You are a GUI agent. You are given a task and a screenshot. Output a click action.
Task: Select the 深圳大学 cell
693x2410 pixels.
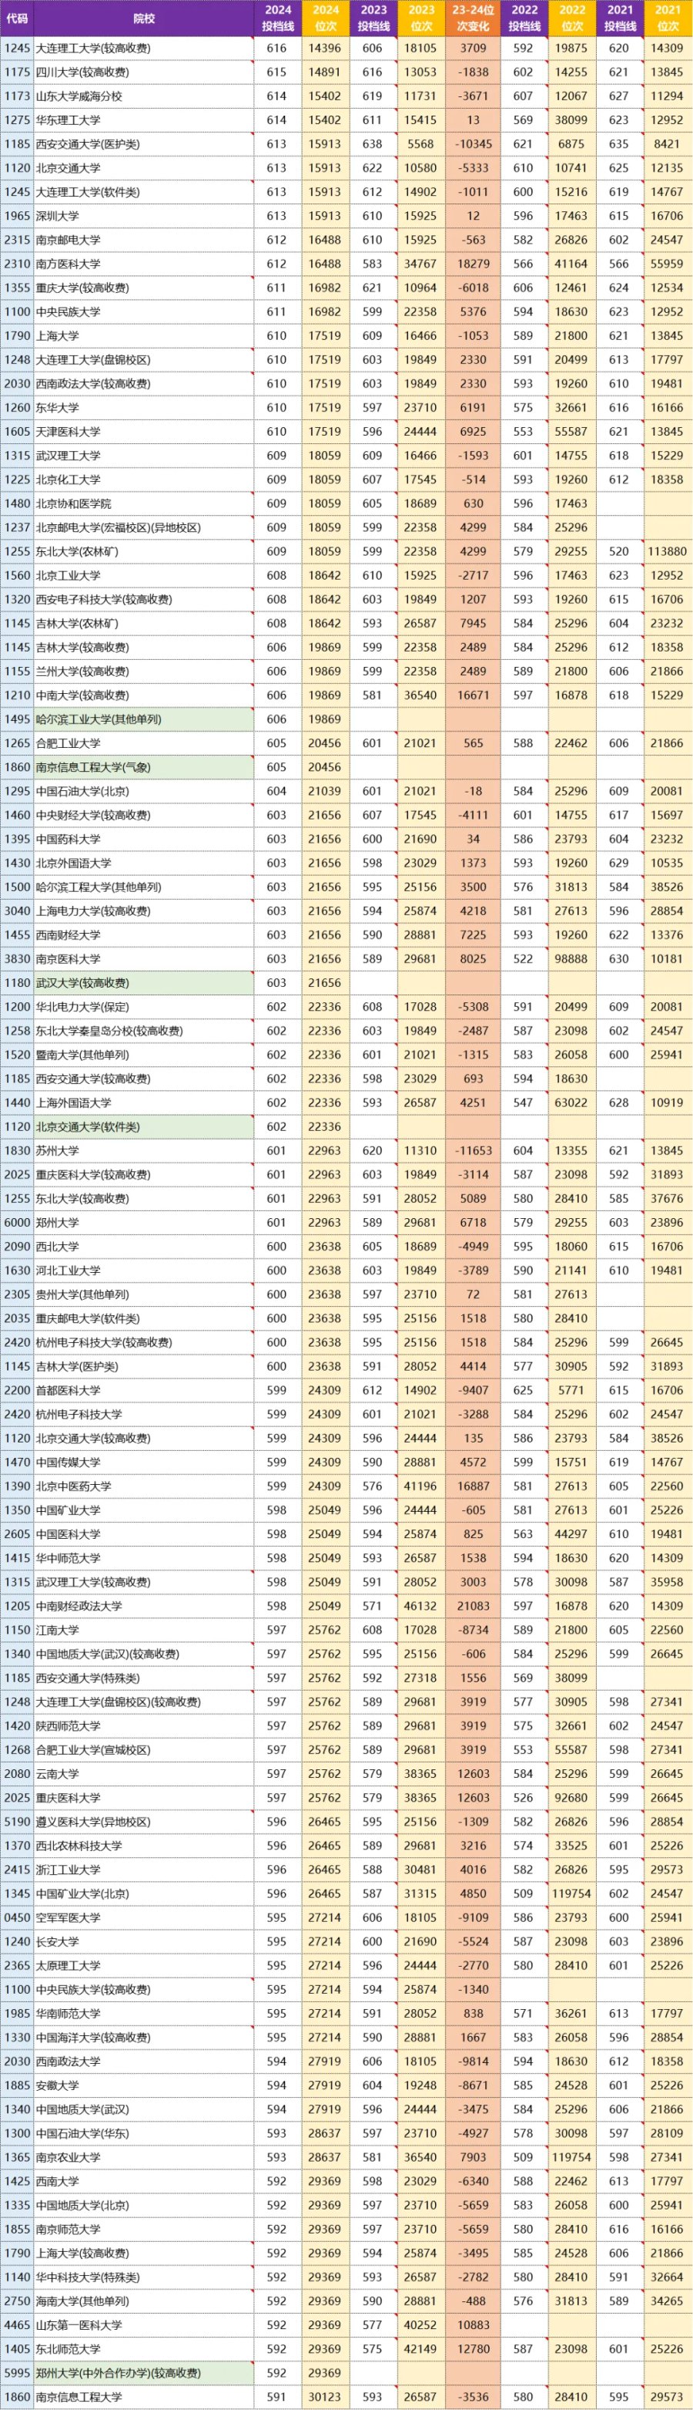(x=144, y=216)
